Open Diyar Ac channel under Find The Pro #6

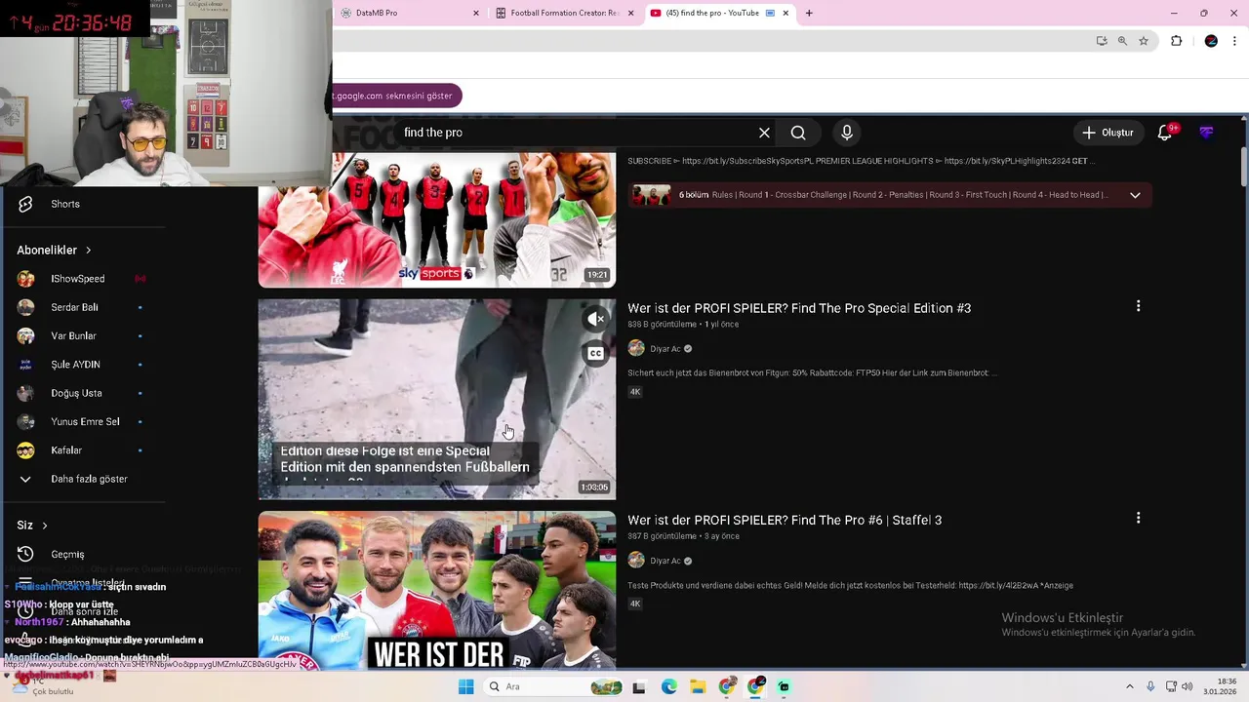click(665, 561)
